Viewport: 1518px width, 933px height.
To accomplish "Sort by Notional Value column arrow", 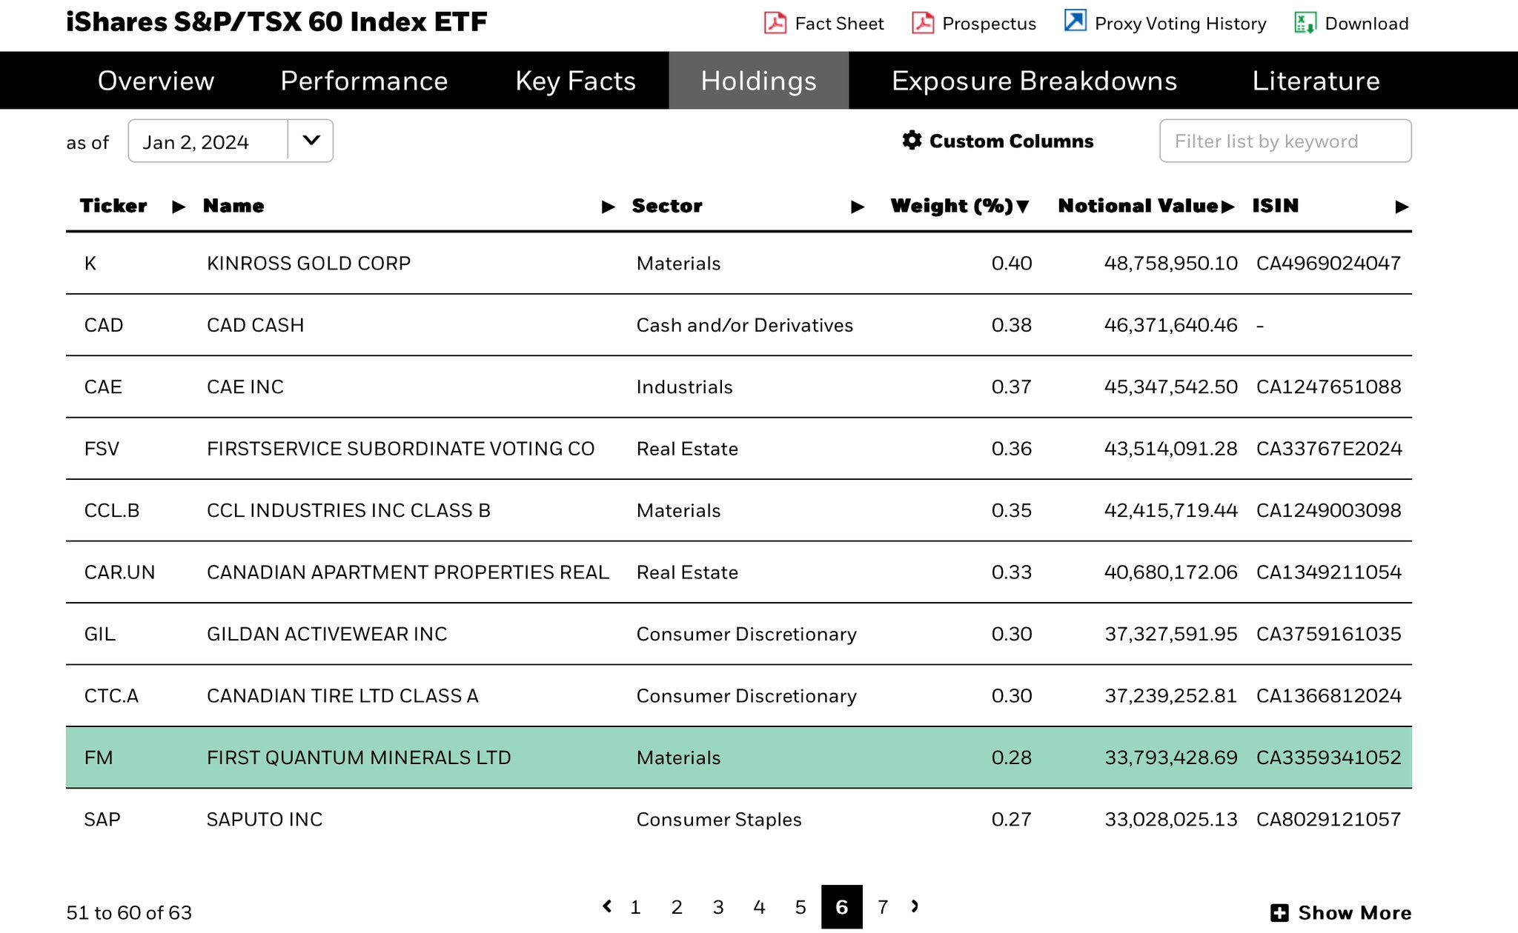I will click(x=1228, y=207).
